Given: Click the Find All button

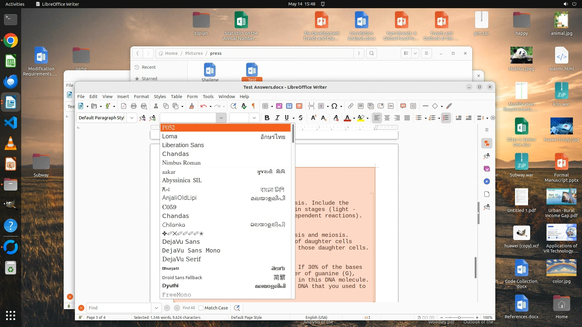Looking at the screenshot, I should [x=189, y=308].
